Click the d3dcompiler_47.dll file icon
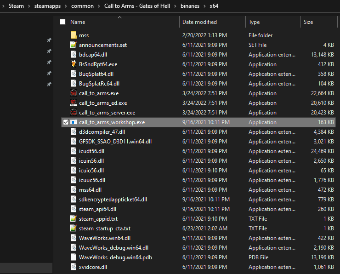340x274 pixels. point(74,131)
